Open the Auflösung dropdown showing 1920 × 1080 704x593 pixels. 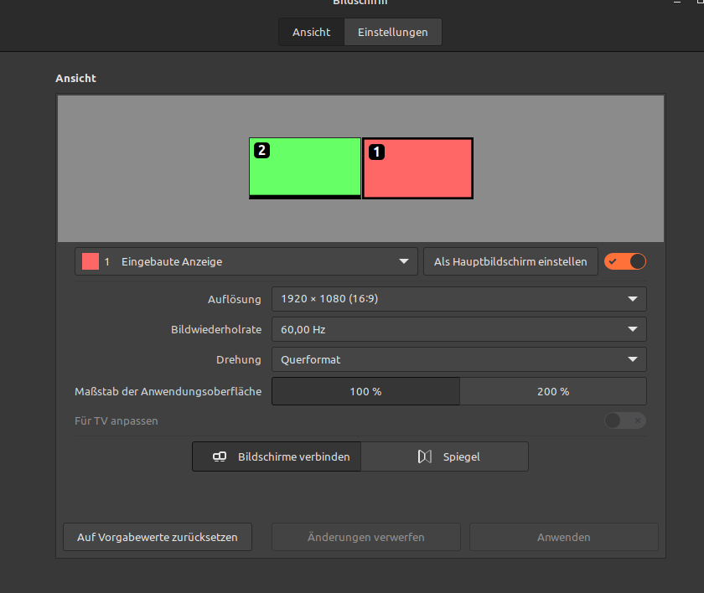[459, 299]
